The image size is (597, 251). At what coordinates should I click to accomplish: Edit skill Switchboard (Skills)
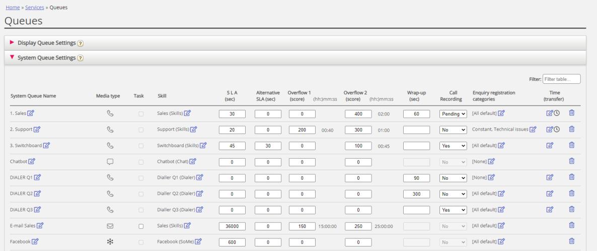pos(203,146)
